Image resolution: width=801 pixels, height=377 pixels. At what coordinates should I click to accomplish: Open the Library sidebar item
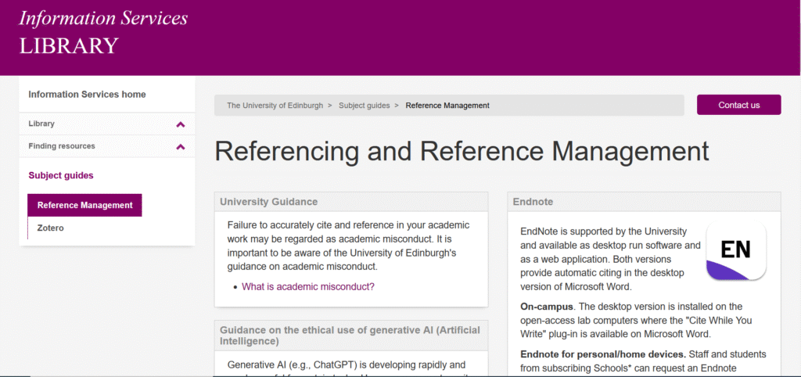(x=41, y=124)
